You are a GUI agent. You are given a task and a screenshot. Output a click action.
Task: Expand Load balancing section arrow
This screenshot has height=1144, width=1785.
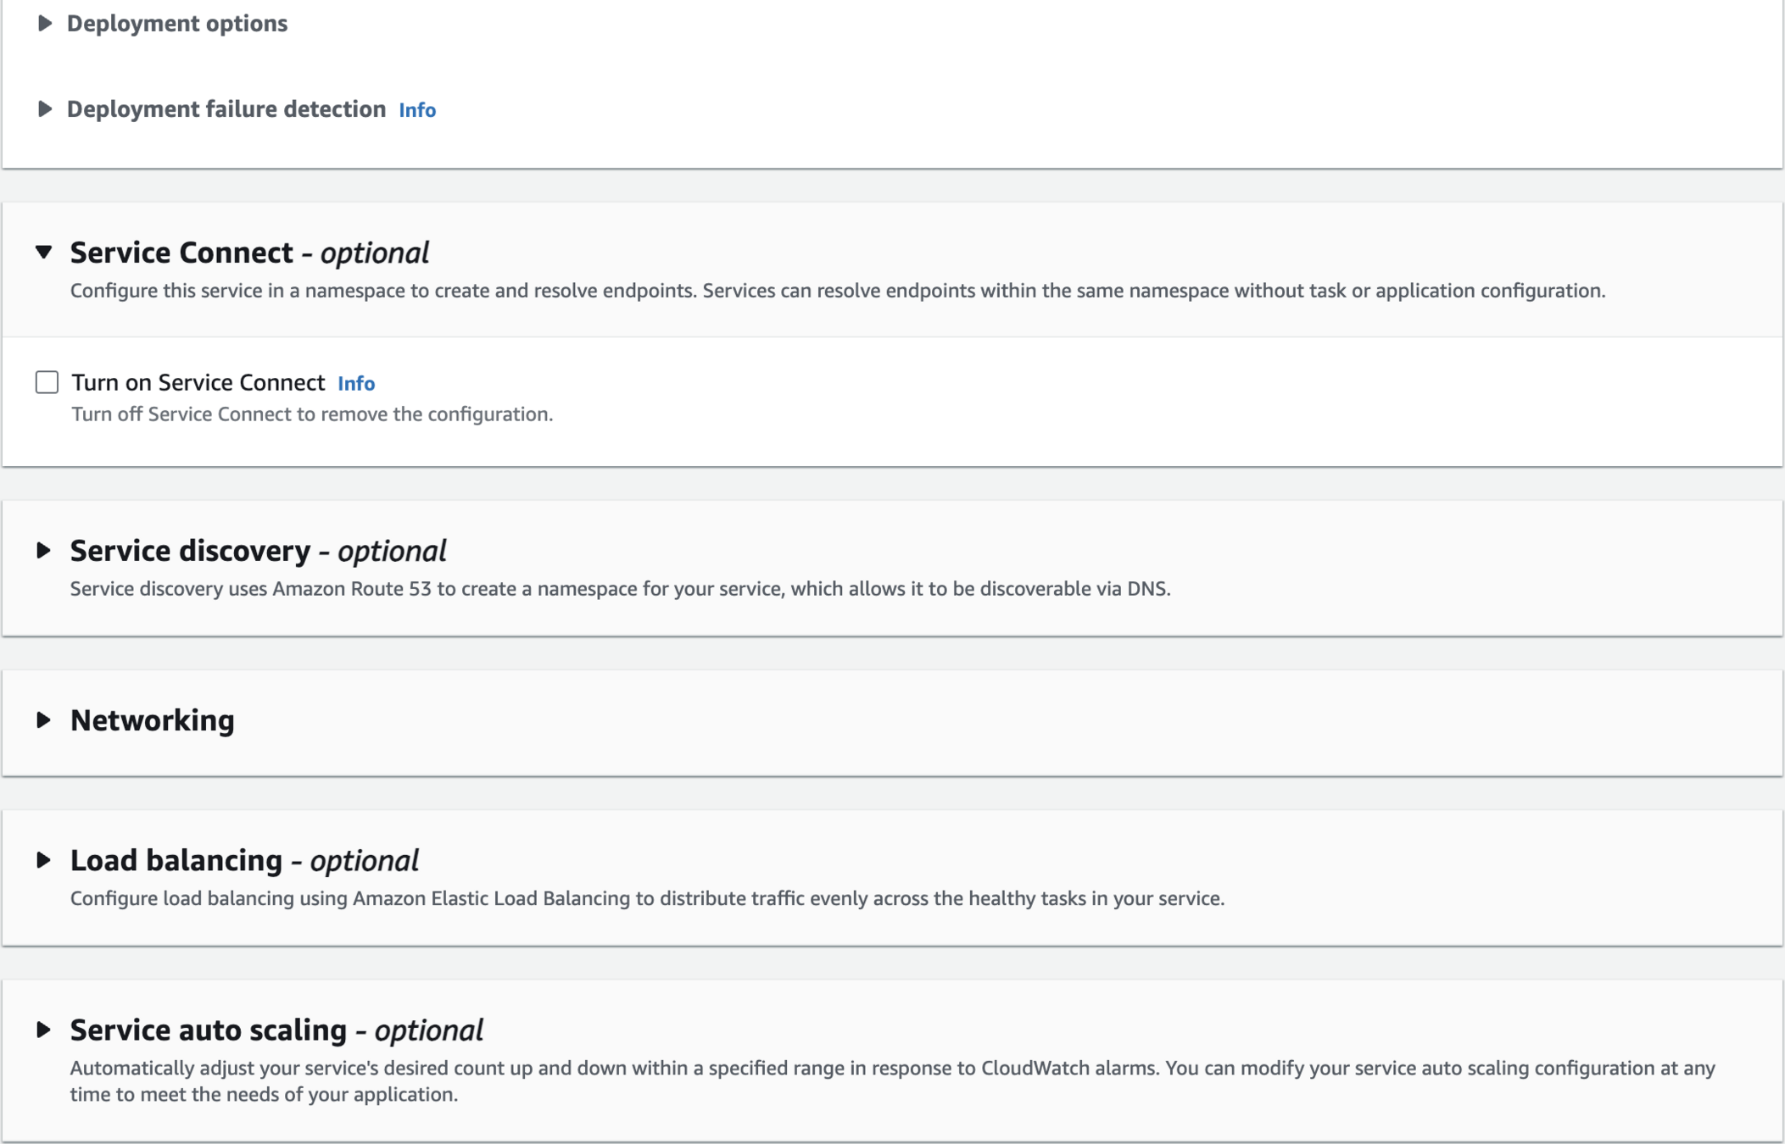click(x=44, y=860)
